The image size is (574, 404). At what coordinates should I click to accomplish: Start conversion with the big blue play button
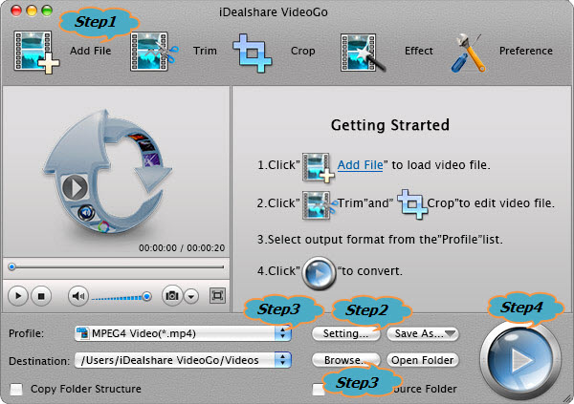pyautogui.click(x=520, y=360)
